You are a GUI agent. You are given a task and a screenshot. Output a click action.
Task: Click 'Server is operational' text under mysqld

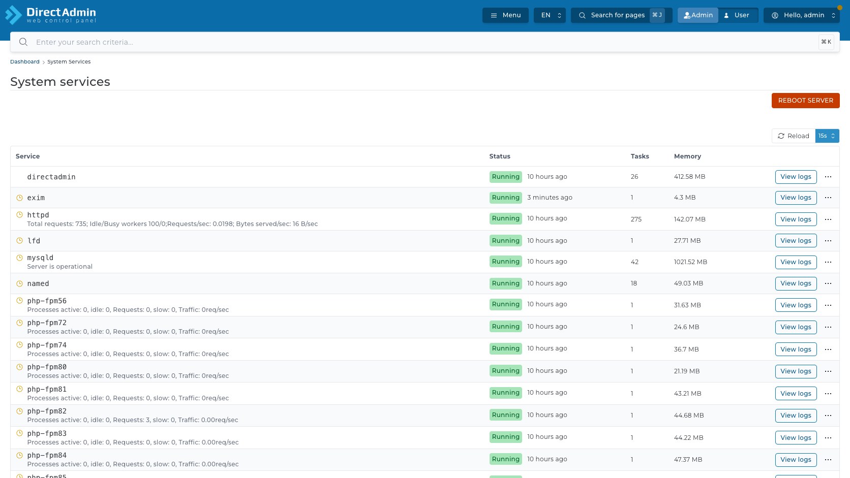tap(60, 267)
